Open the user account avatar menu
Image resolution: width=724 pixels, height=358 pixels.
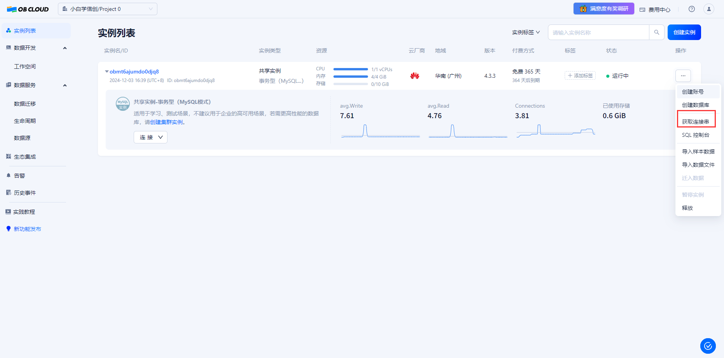(709, 9)
